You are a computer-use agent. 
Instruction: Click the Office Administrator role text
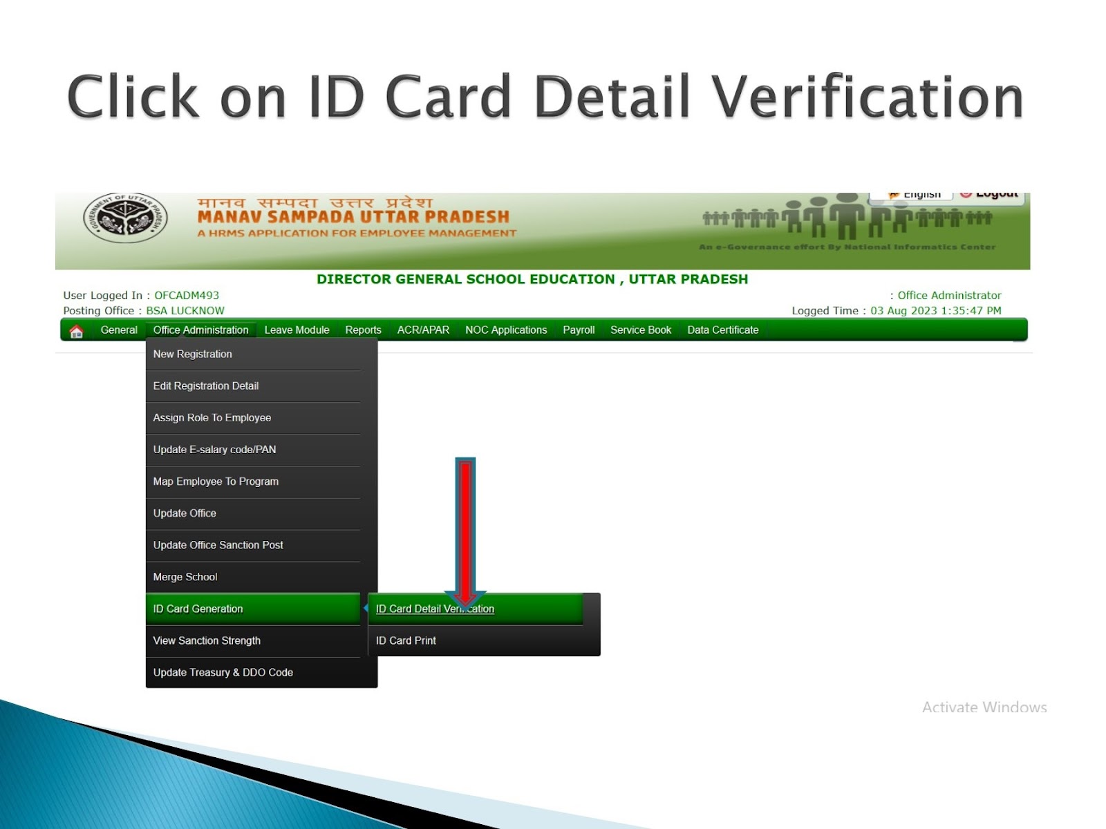tap(949, 296)
